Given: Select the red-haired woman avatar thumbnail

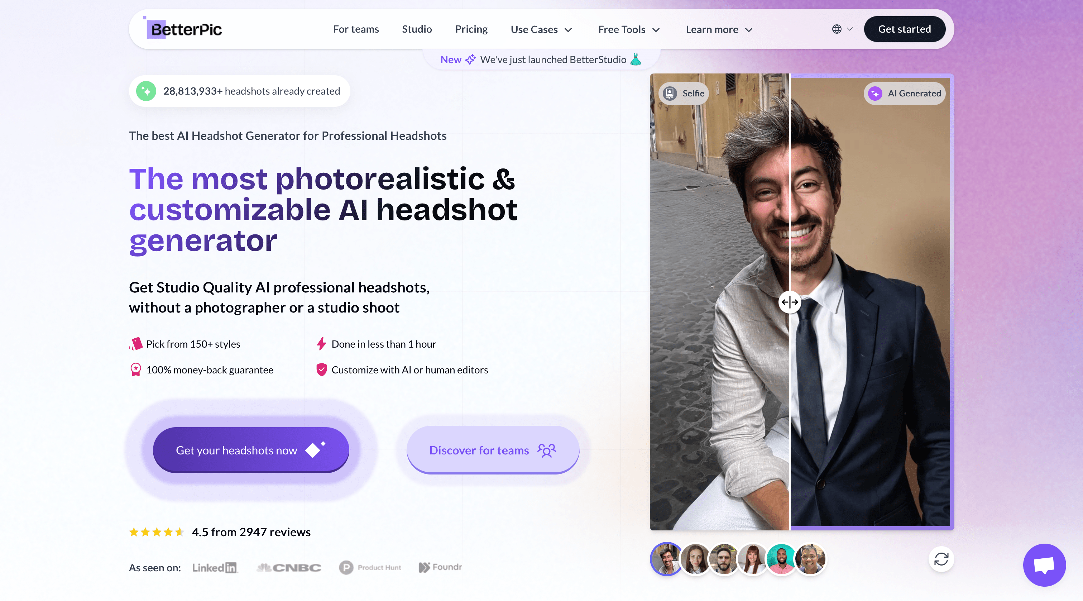Looking at the screenshot, I should pyautogui.click(x=752, y=559).
